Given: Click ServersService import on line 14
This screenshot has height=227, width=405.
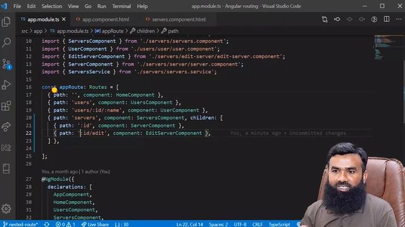Looking at the screenshot, I should [x=89, y=72].
